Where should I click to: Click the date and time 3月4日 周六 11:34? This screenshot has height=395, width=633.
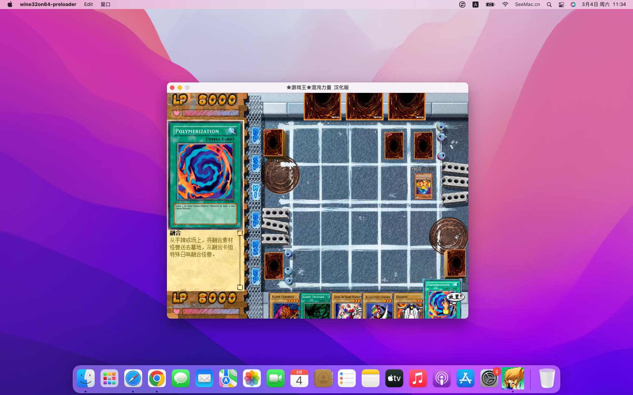point(604,5)
